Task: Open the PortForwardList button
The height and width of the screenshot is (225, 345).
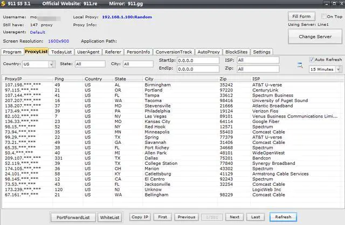Action: pos(73,217)
